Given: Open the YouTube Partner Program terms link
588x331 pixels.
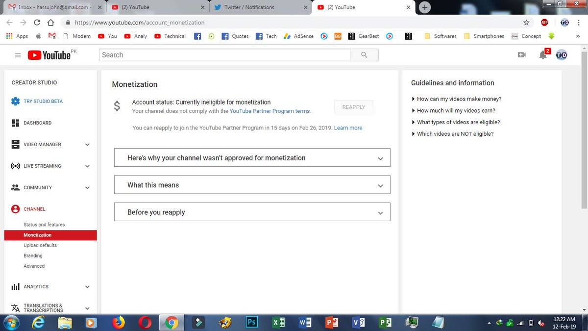Looking at the screenshot, I should coord(269,111).
